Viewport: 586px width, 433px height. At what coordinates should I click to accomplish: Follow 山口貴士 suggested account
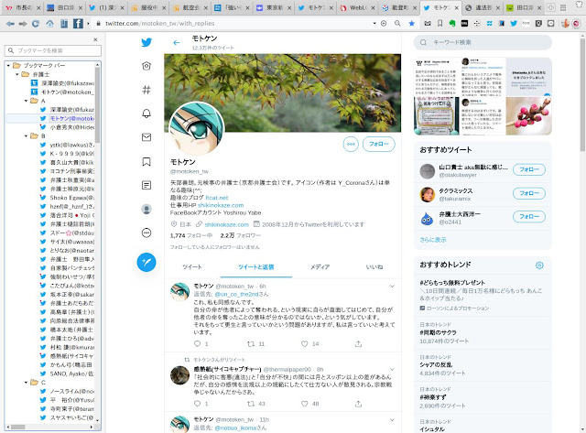[529, 169]
